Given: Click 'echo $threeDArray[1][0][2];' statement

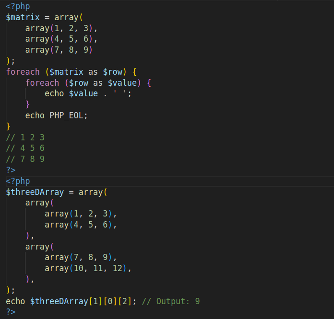Looking at the screenshot, I should click(71, 301).
